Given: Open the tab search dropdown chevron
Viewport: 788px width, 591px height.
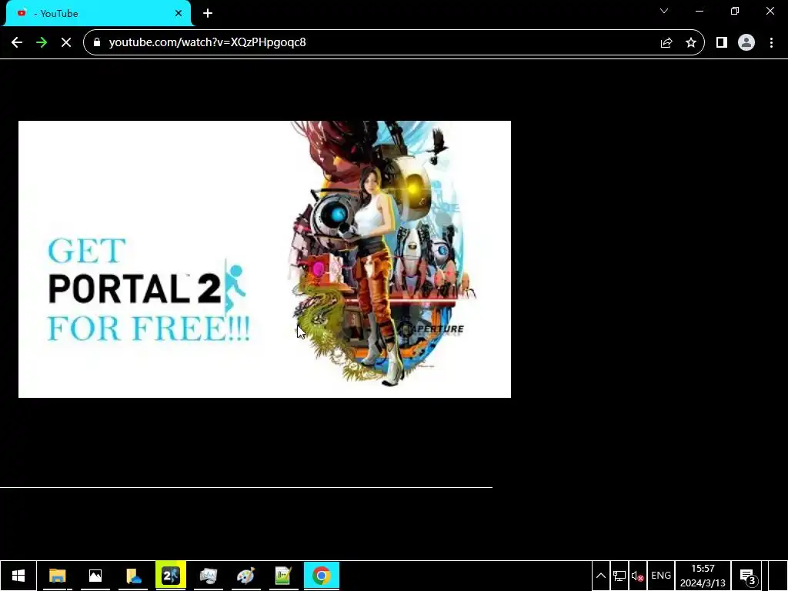Looking at the screenshot, I should tap(664, 11).
